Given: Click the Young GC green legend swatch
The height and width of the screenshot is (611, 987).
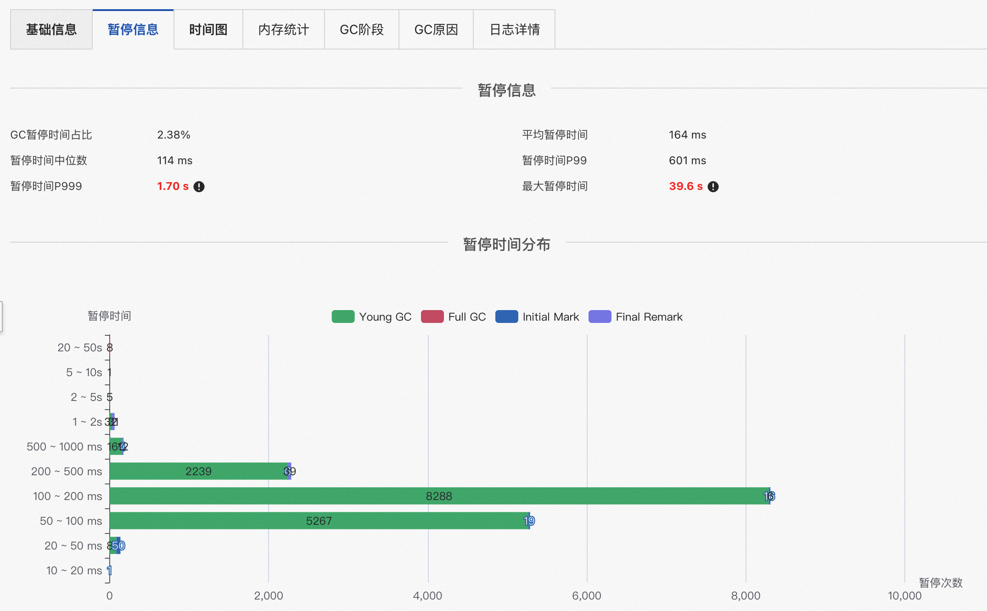Looking at the screenshot, I should tap(343, 317).
